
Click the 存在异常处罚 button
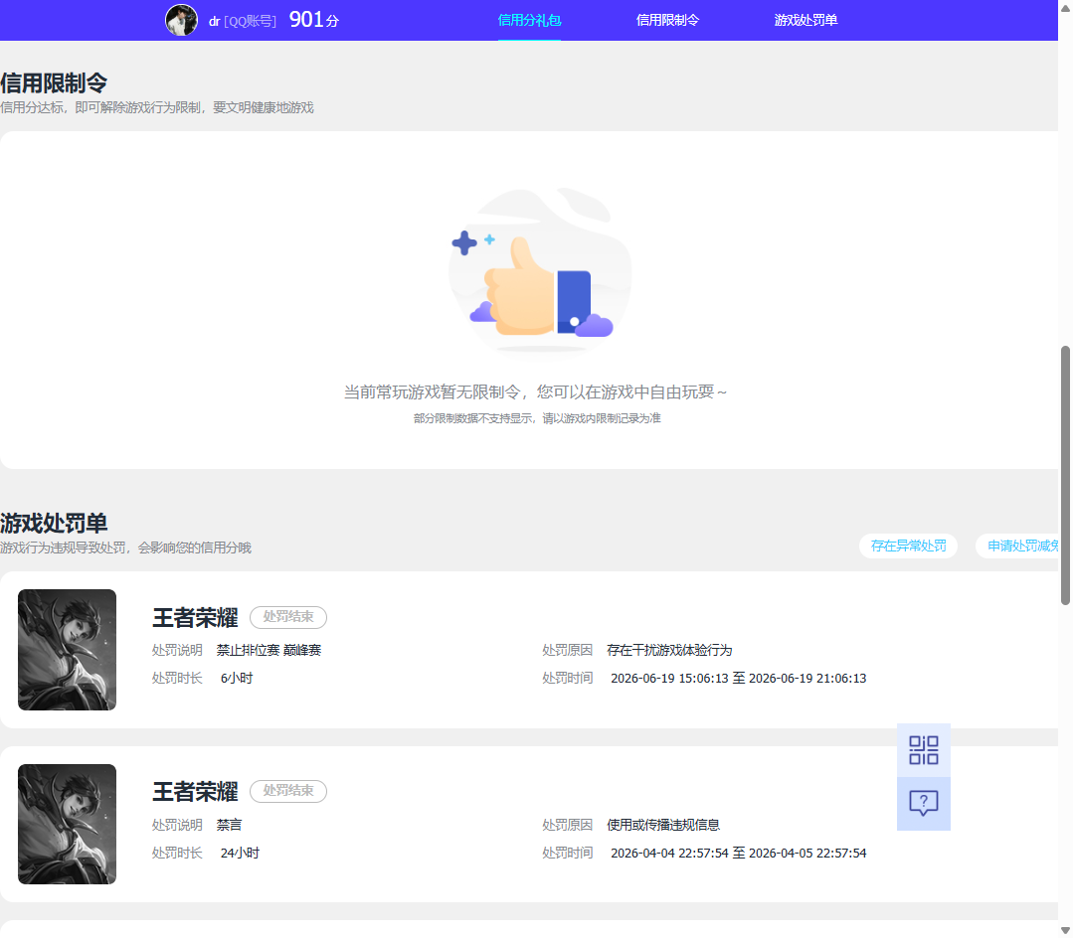(908, 546)
